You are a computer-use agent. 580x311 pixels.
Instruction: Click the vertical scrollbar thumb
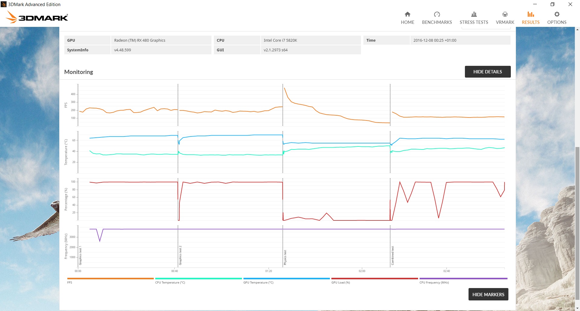[577, 223]
